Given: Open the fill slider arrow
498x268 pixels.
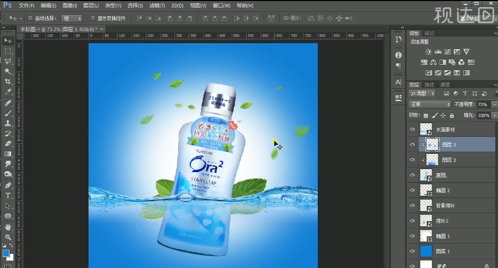Looking at the screenshot, I should pos(494,115).
